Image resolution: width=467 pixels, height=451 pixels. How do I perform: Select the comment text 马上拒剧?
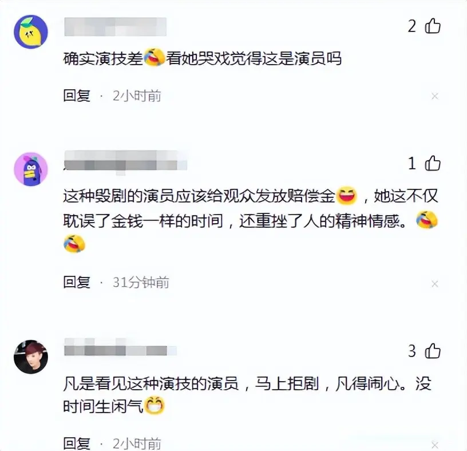(287, 383)
